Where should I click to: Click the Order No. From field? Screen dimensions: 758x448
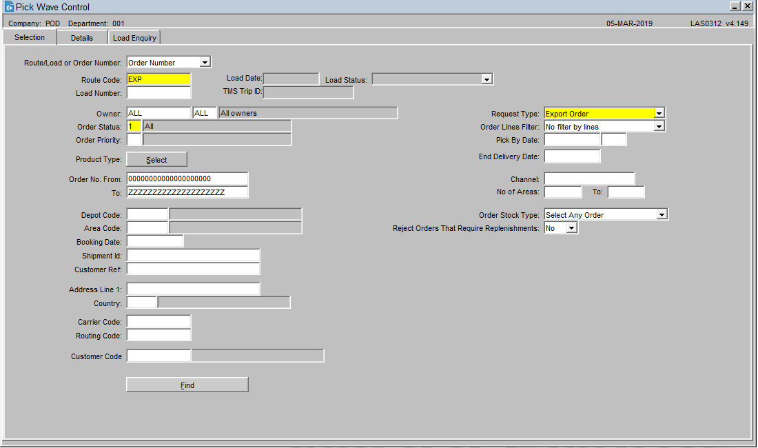coord(187,179)
